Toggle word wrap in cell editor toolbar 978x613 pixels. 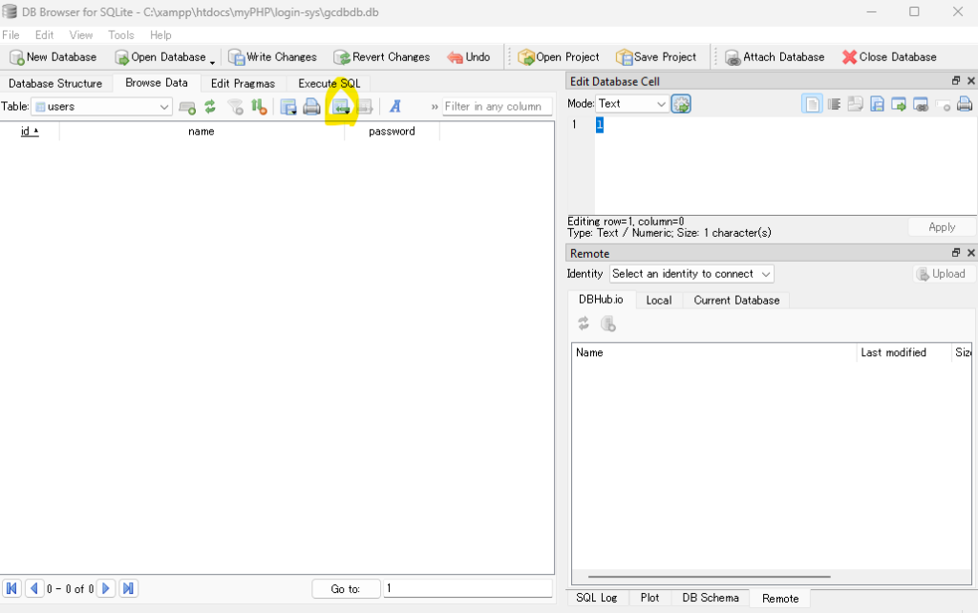point(834,104)
